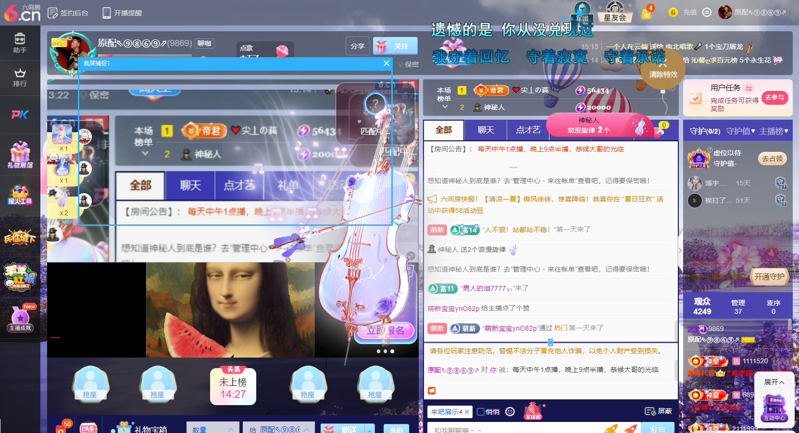This screenshot has height=433, width=799.
Task: Click the 发福利 red packet icon
Action: 533,411
